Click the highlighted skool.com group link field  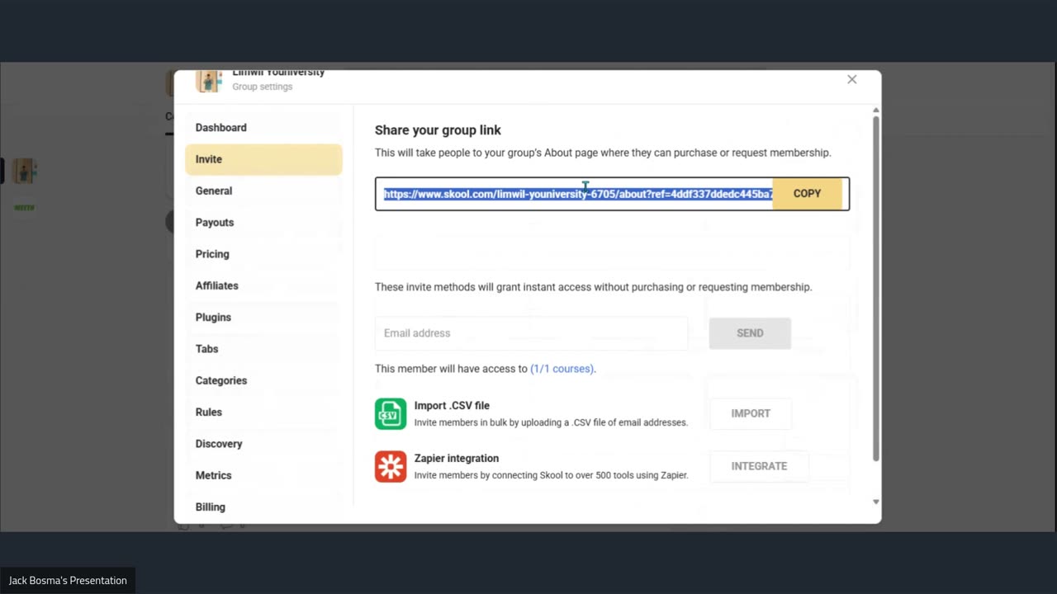click(x=578, y=194)
